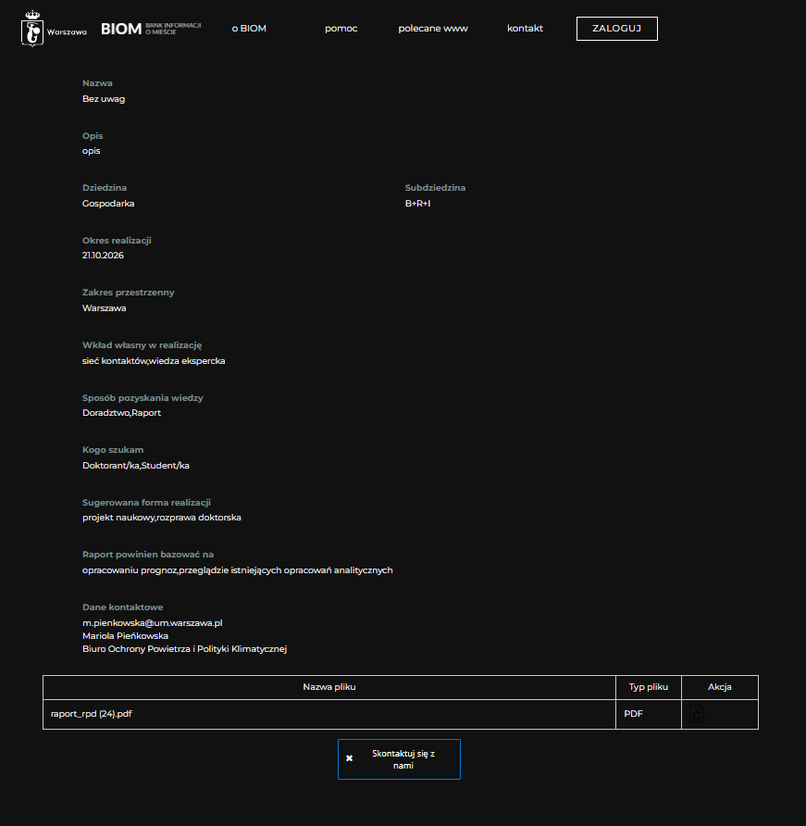Click the 'Typ pliku' column header

pos(648,687)
